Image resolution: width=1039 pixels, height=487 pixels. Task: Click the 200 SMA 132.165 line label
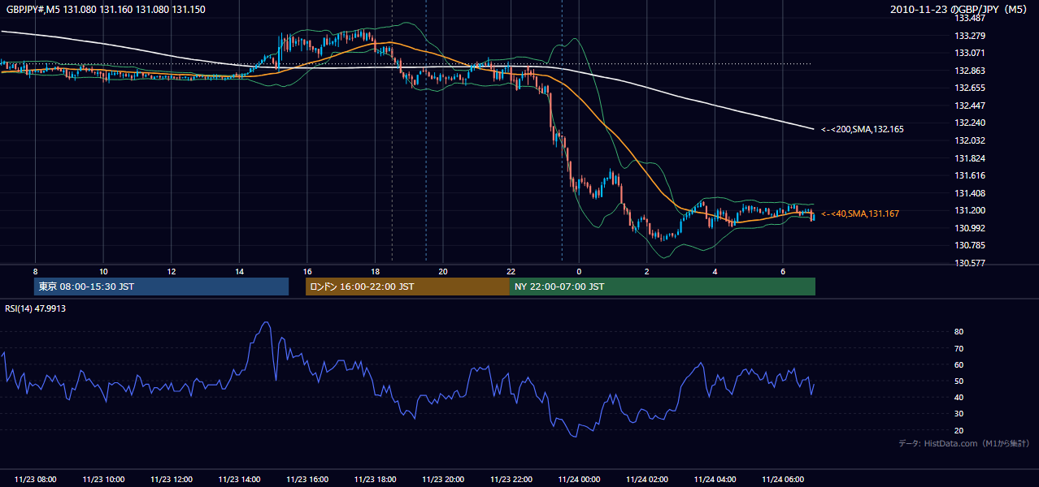pos(862,129)
